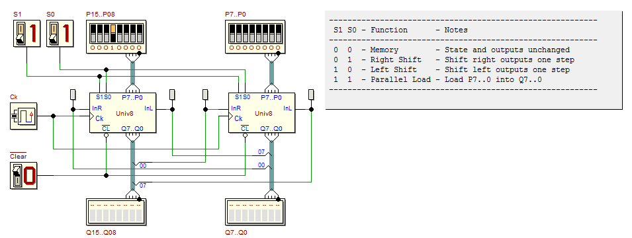Screen dimensions: 632x238
Task: Click the probe above left Univ8 InL
Action: [x=172, y=95]
